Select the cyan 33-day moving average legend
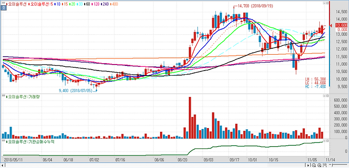Viewport: 349px width, 168px height. 80,4
